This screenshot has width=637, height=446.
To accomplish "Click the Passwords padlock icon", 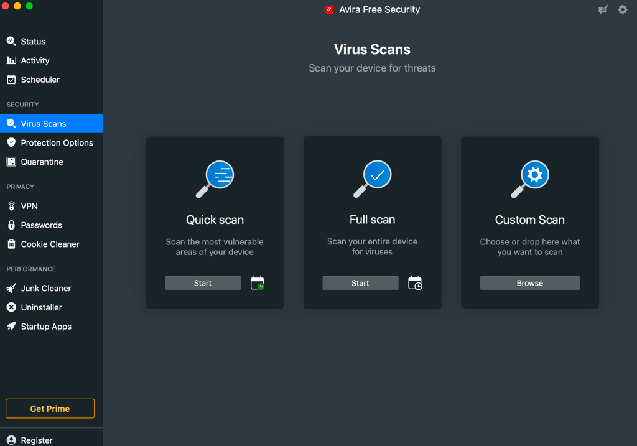I will tap(11, 225).
